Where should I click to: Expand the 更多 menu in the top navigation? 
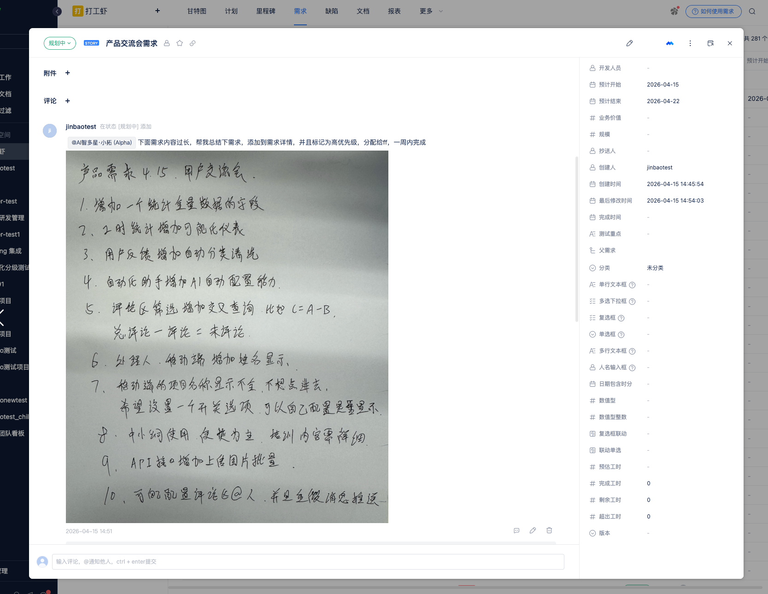431,11
